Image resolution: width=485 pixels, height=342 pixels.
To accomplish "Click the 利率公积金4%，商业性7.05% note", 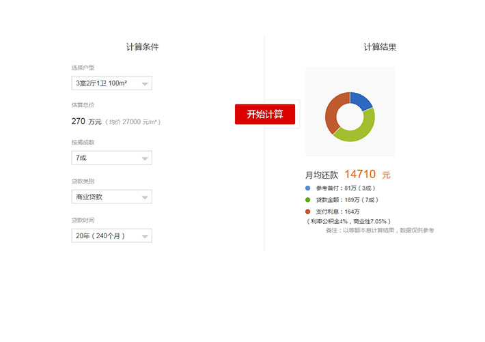I will pos(348,221).
